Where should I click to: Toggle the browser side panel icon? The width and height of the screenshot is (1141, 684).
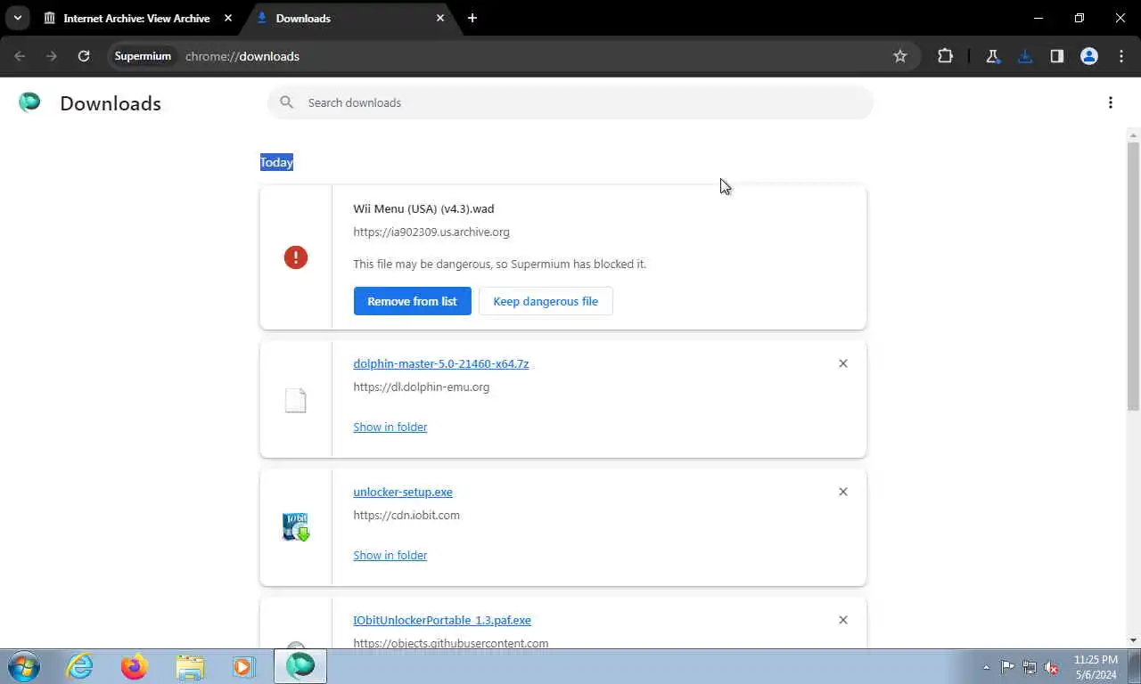coord(1056,56)
